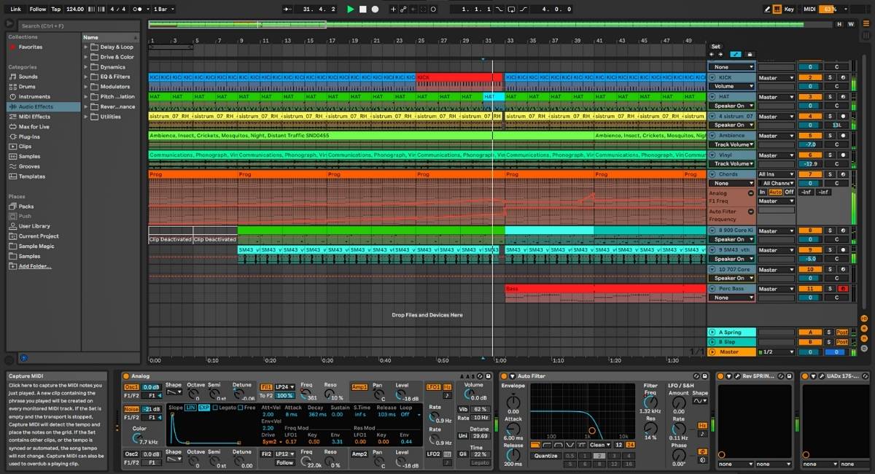Click the Tap tempo button
This screenshot has width=875, height=474.
(55, 9)
